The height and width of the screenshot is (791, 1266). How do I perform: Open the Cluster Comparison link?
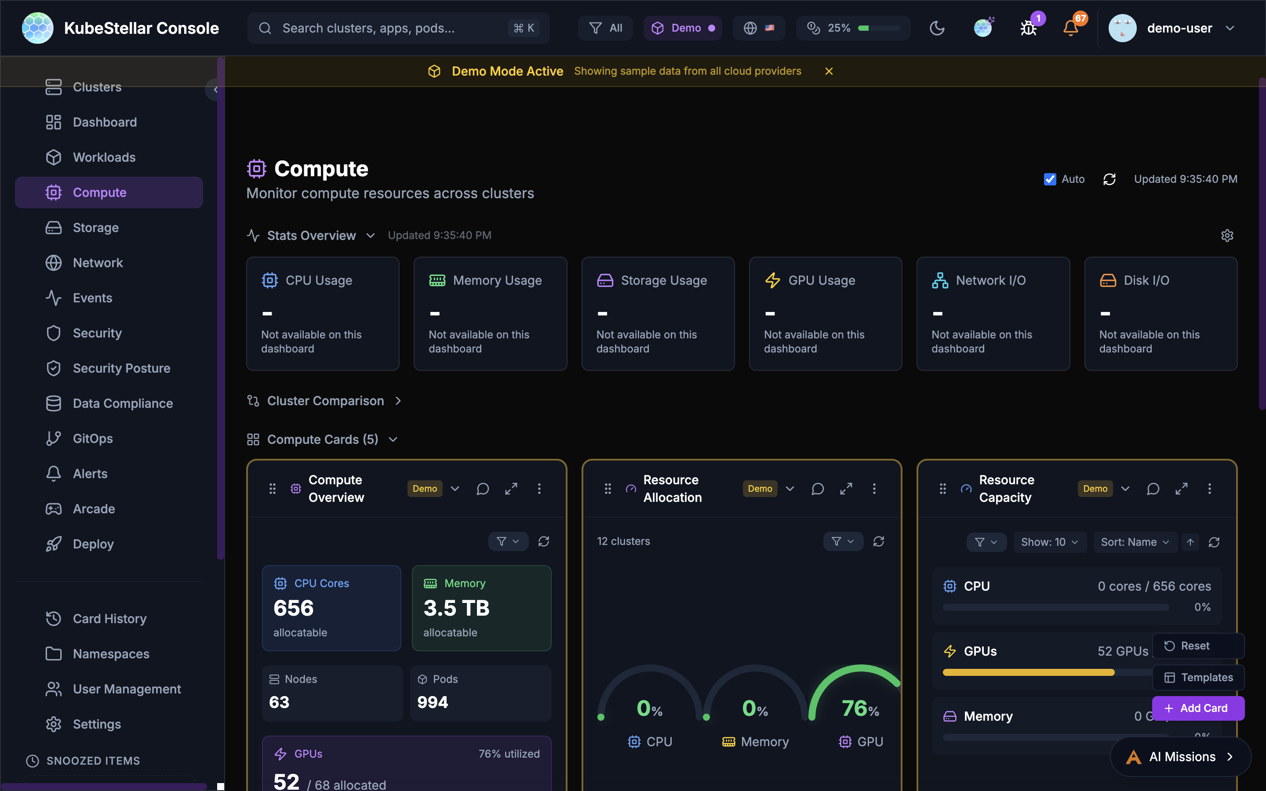[x=325, y=401]
